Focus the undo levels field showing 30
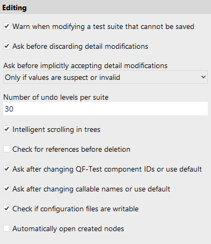 (105, 109)
